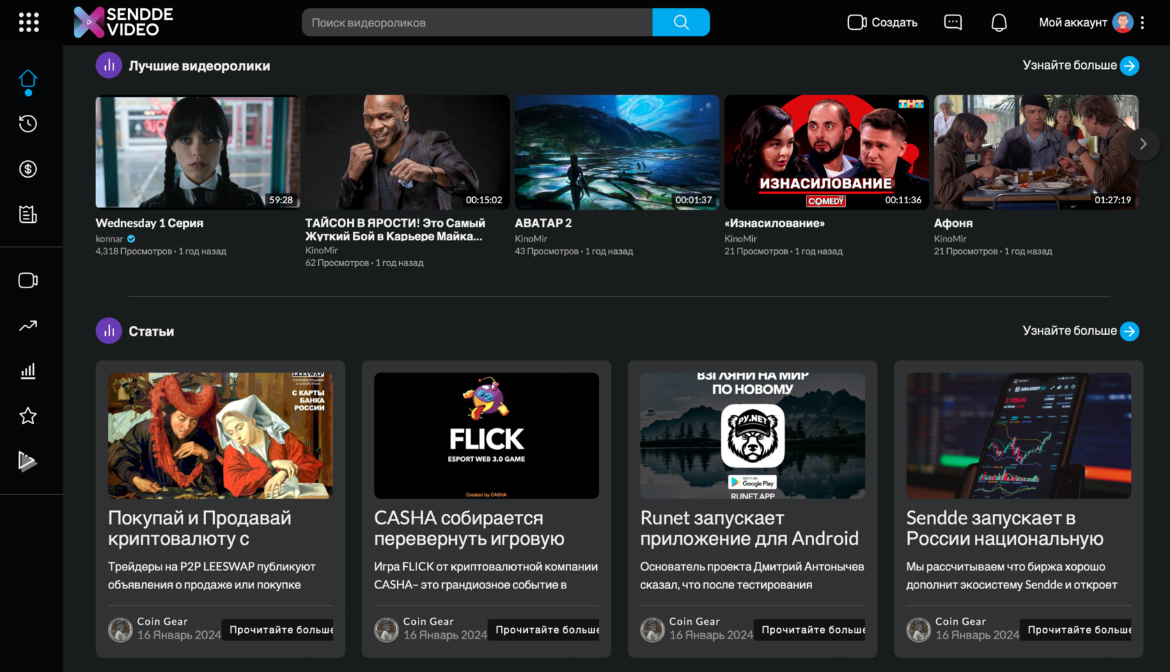Click Coin Gear avatar on LEESWAP article
The height and width of the screenshot is (672, 1170).
(120, 630)
